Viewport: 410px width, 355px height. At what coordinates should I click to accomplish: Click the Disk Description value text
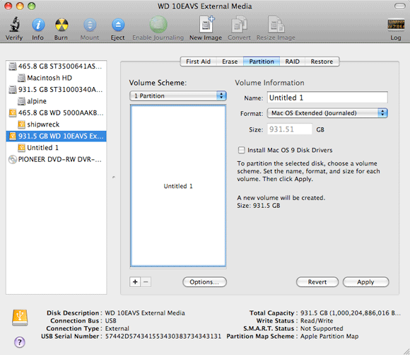pyautogui.click(x=145, y=313)
